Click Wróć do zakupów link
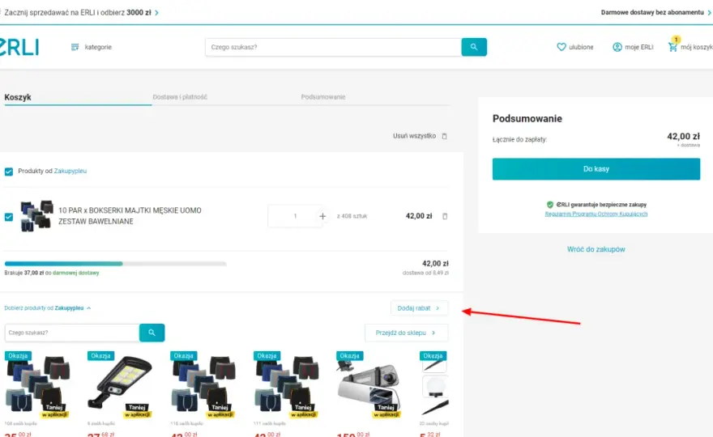Screen dimensions: 713x437 pyautogui.click(x=596, y=249)
